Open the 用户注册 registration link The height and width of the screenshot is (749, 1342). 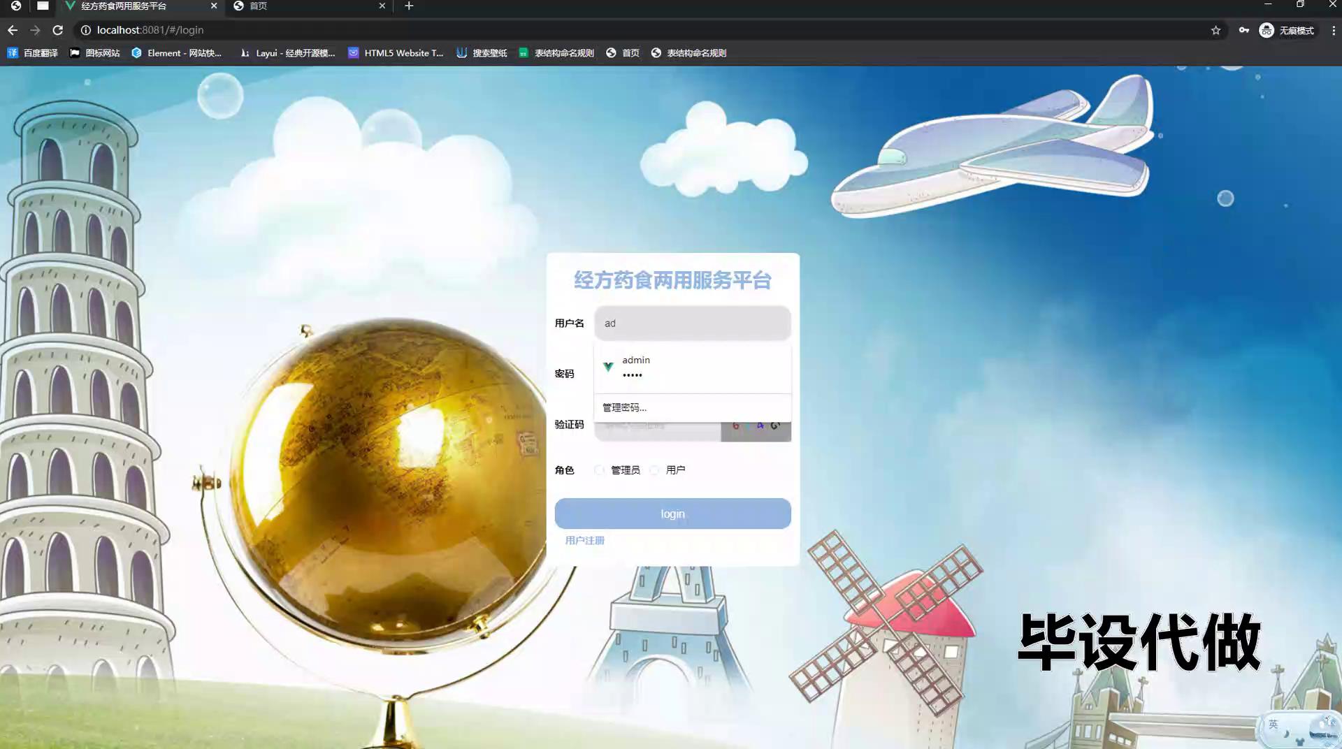tap(584, 541)
